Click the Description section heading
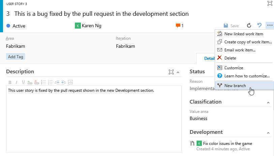Image resolution: width=274 pixels, height=156 pixels. [20, 72]
